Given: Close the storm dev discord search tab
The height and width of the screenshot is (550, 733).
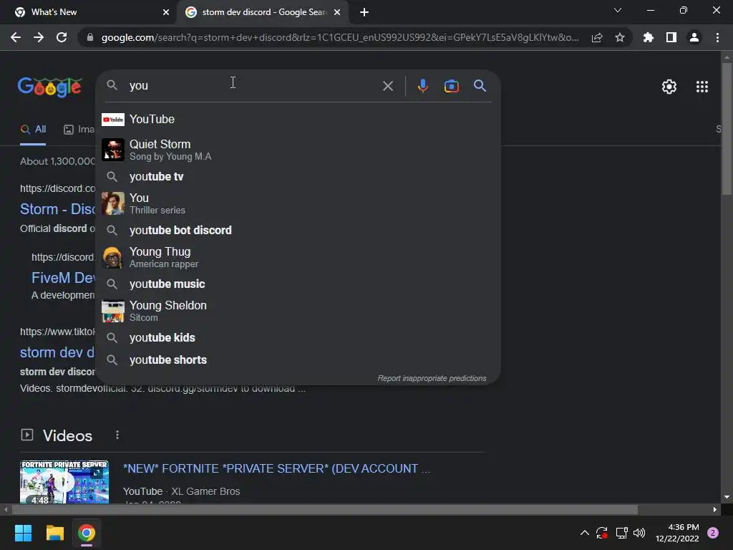Looking at the screenshot, I should coord(337,12).
